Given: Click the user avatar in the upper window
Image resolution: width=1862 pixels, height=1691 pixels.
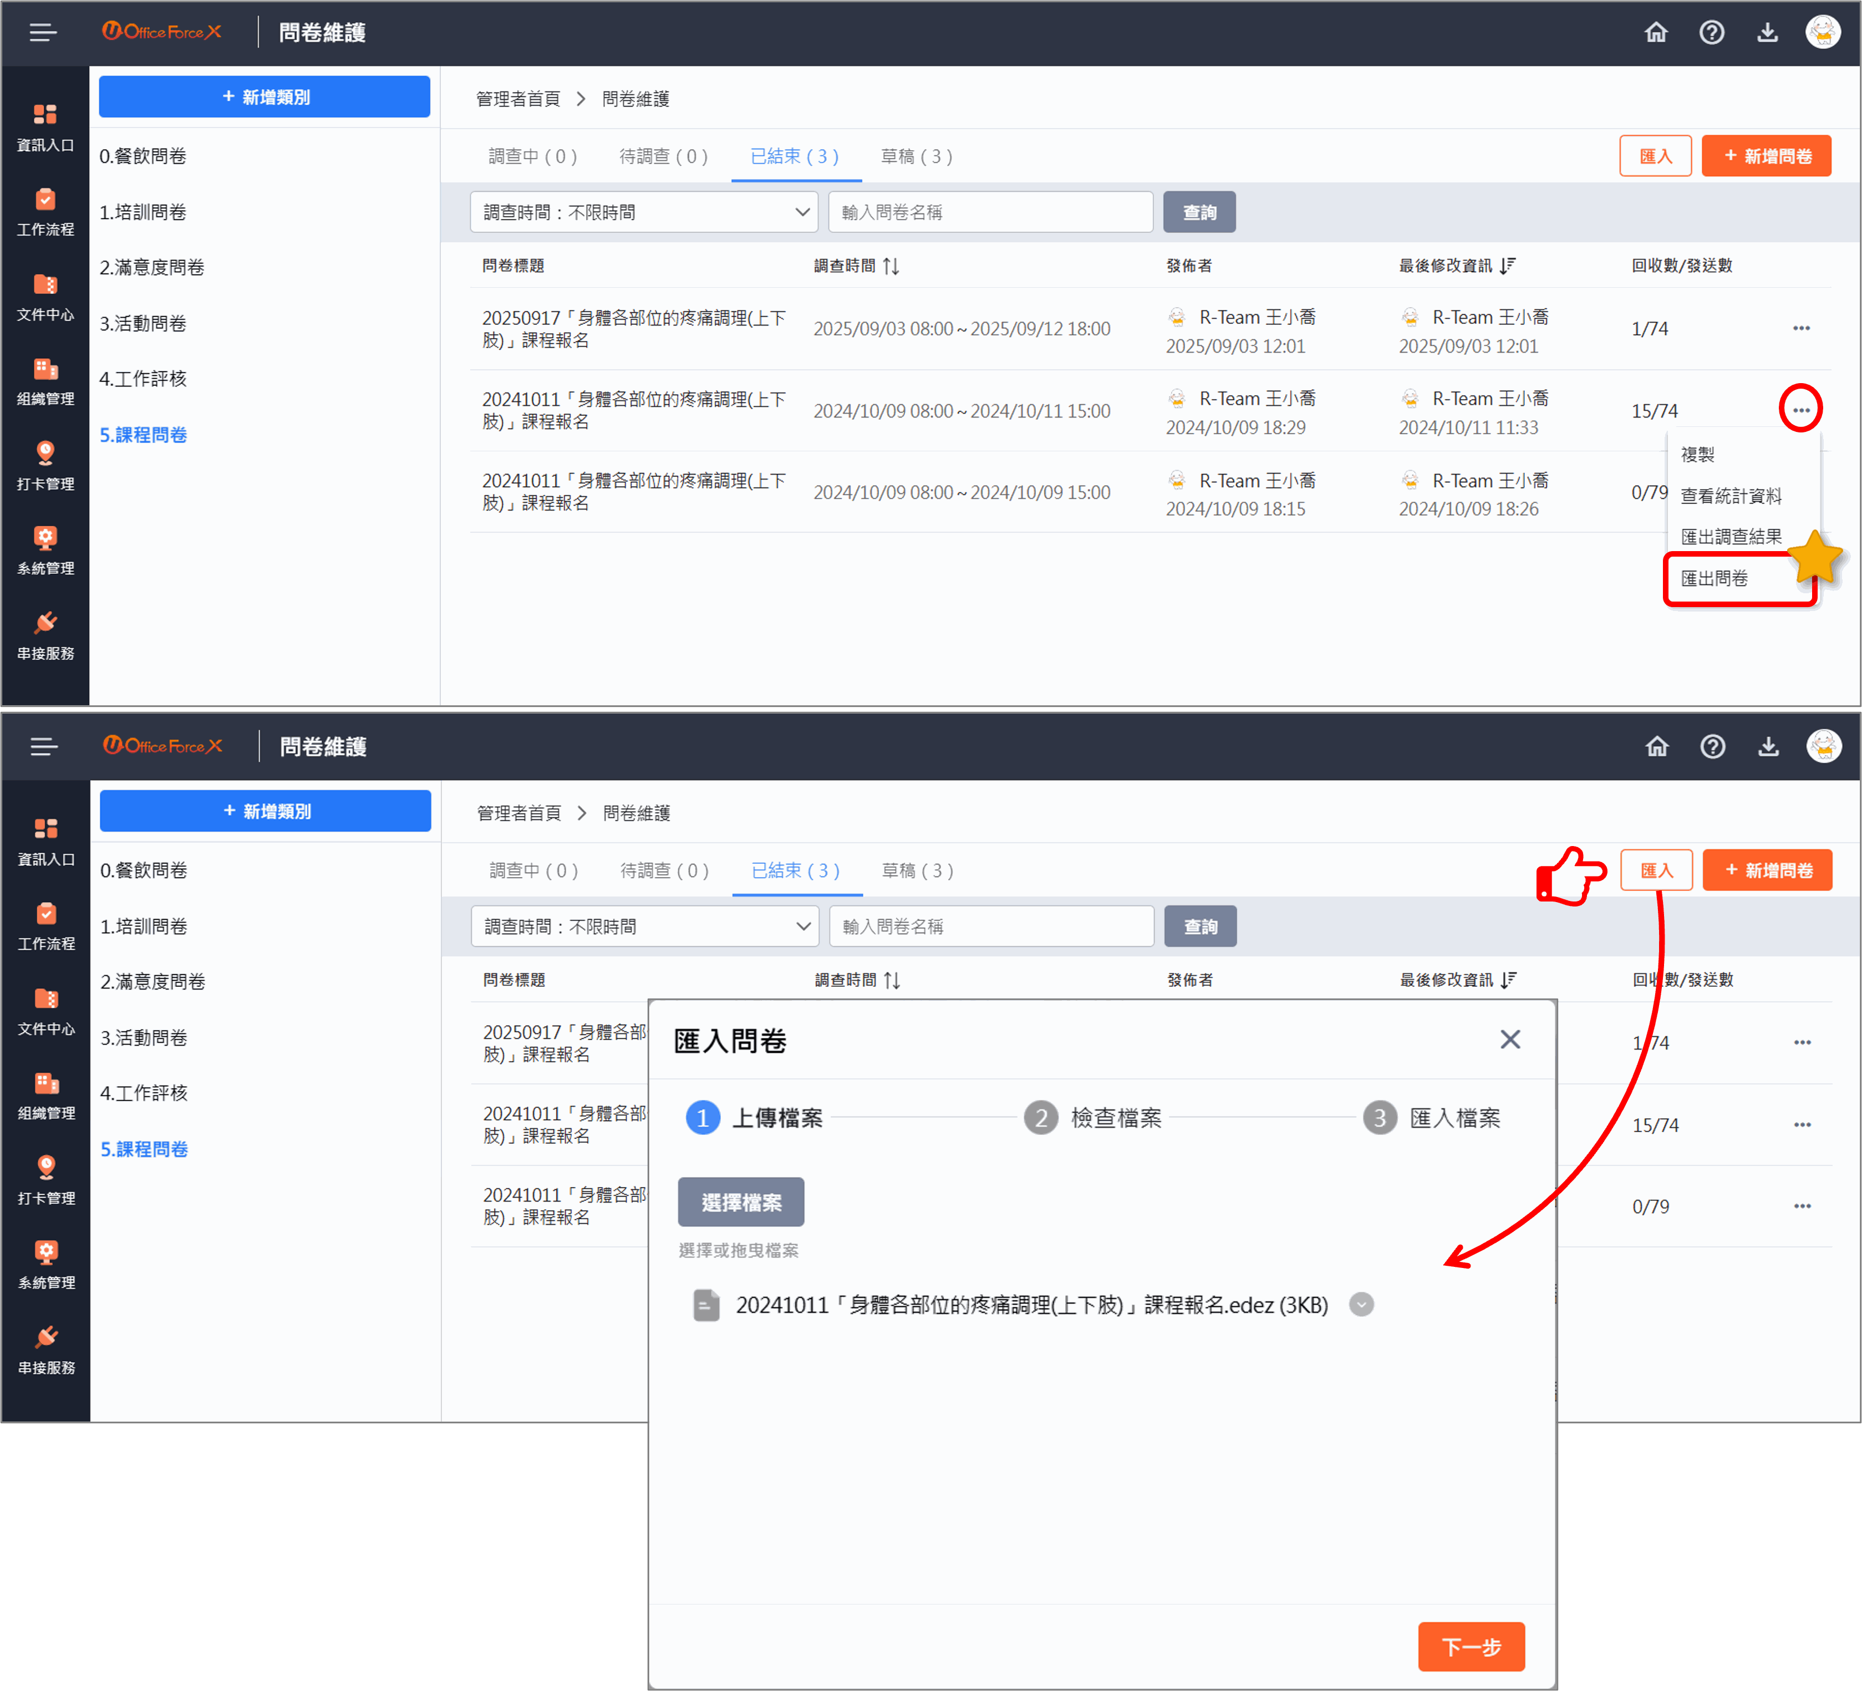Looking at the screenshot, I should click(x=1822, y=32).
